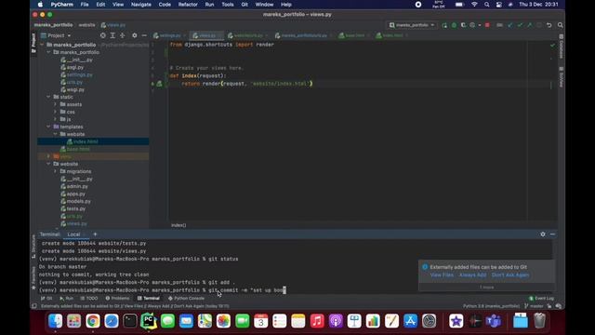Add a new terminal session plus icon
The image size is (595, 335).
(95, 234)
